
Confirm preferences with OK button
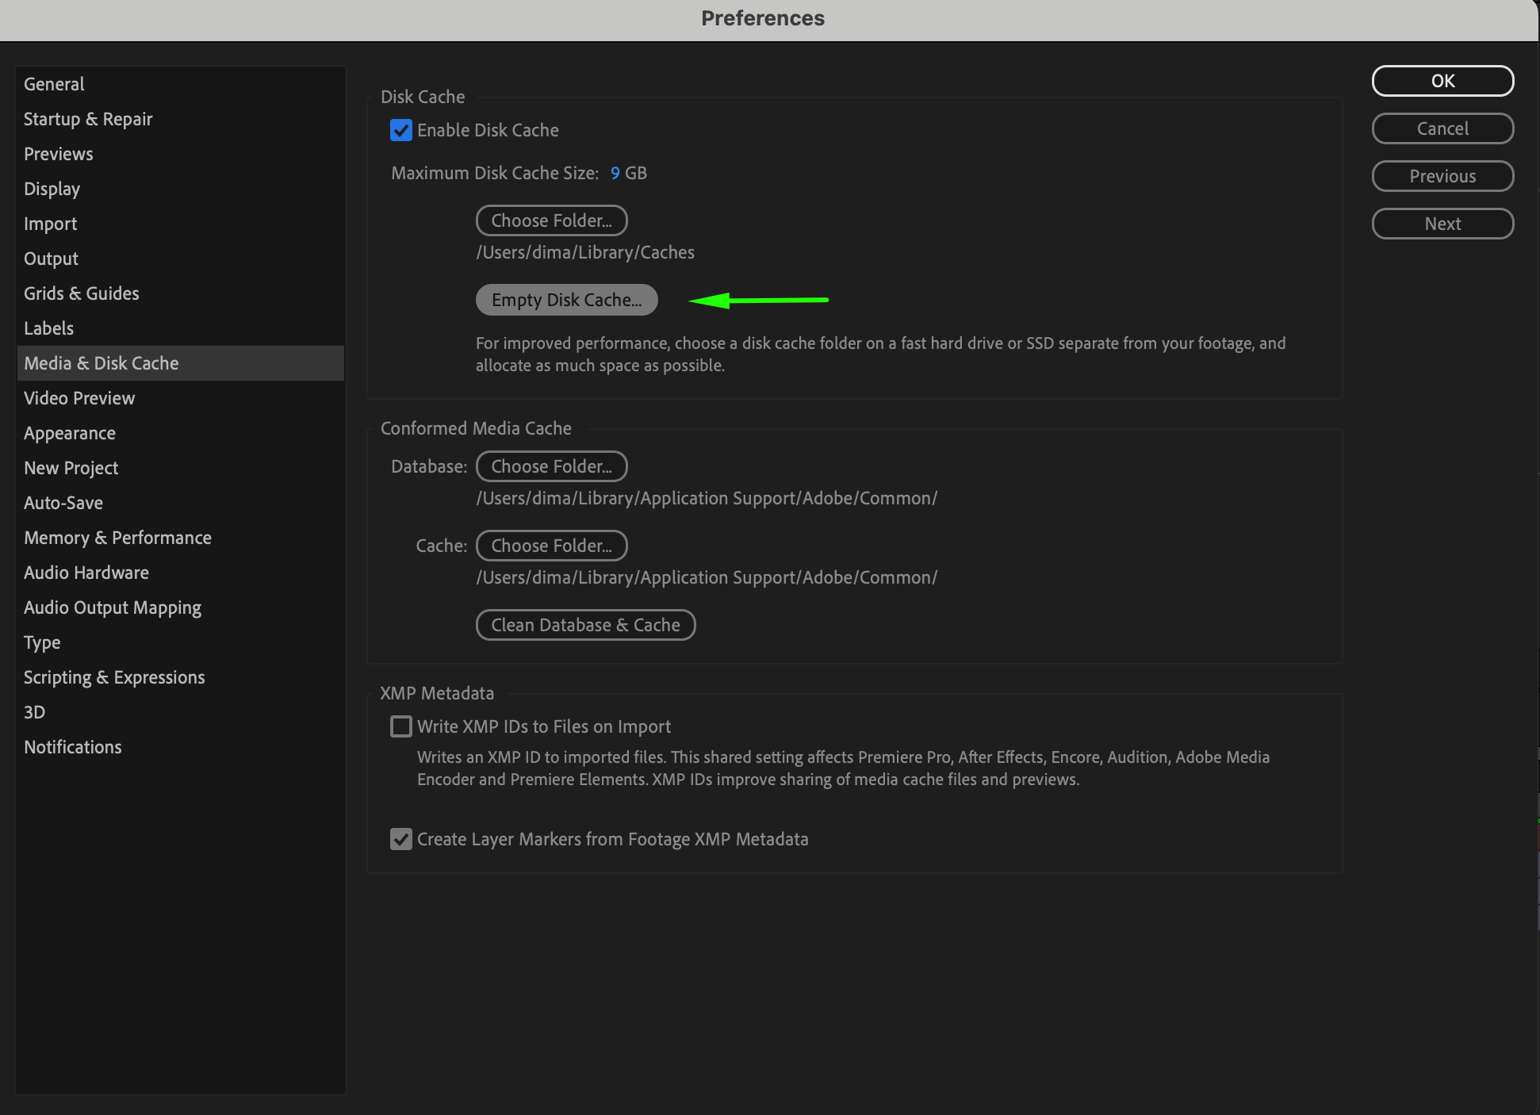pyautogui.click(x=1442, y=81)
